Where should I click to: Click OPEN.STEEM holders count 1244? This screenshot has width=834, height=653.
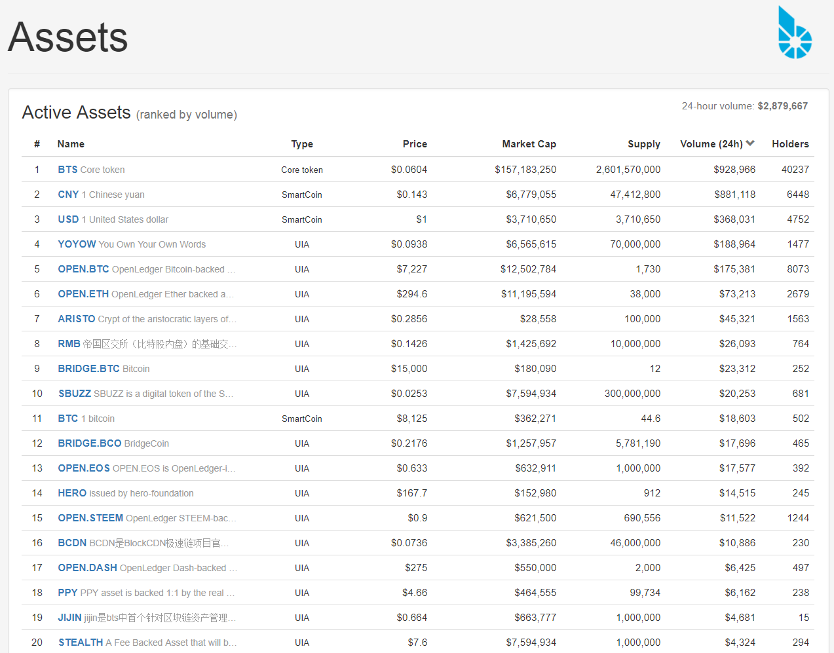point(798,518)
